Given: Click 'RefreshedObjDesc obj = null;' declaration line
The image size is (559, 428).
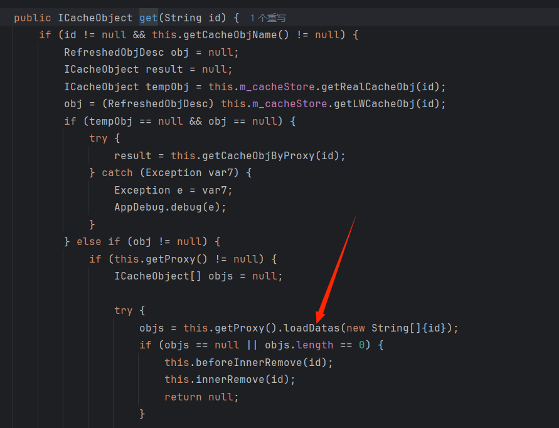Looking at the screenshot, I should click(151, 53).
